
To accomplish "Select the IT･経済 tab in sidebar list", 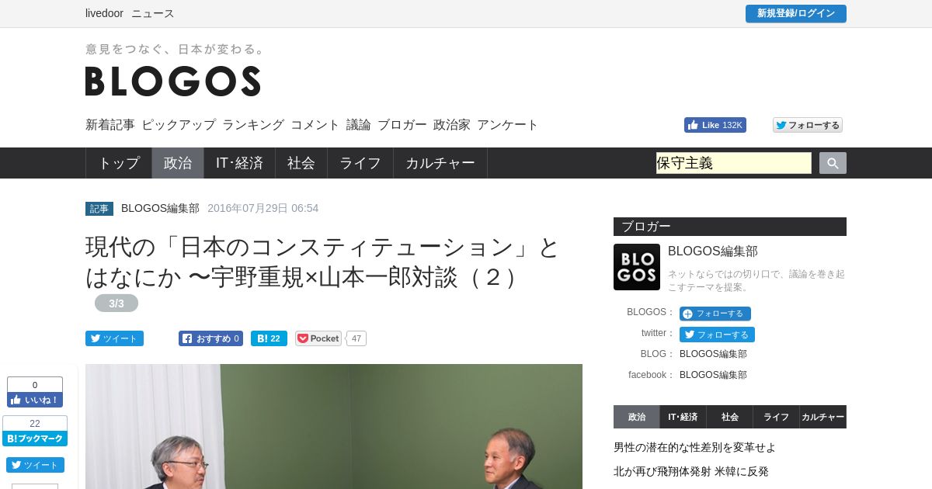I will click(683, 417).
